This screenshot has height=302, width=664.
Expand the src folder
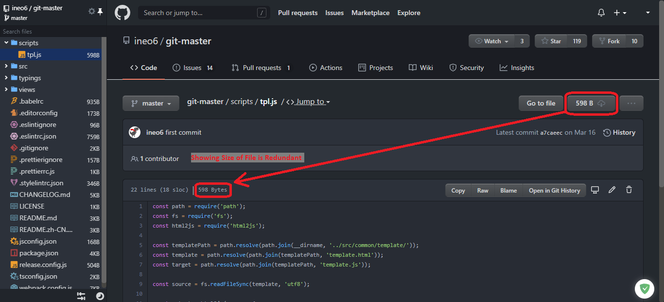(x=6, y=66)
